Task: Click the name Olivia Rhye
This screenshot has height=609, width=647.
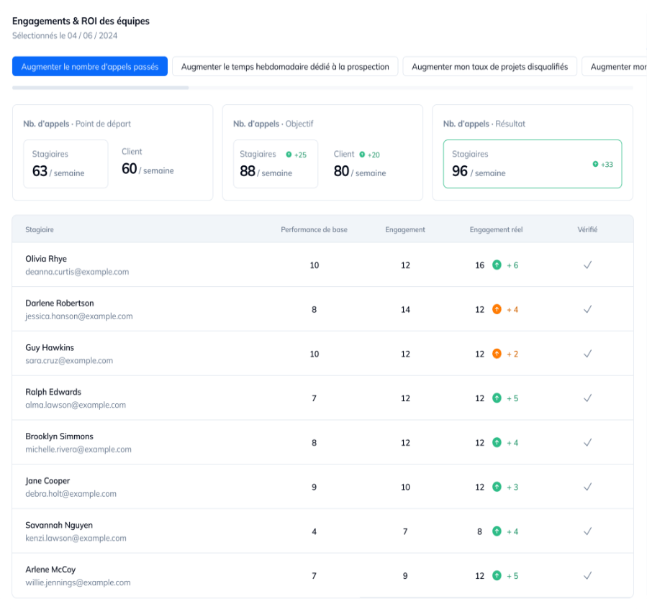Action: pos(46,259)
